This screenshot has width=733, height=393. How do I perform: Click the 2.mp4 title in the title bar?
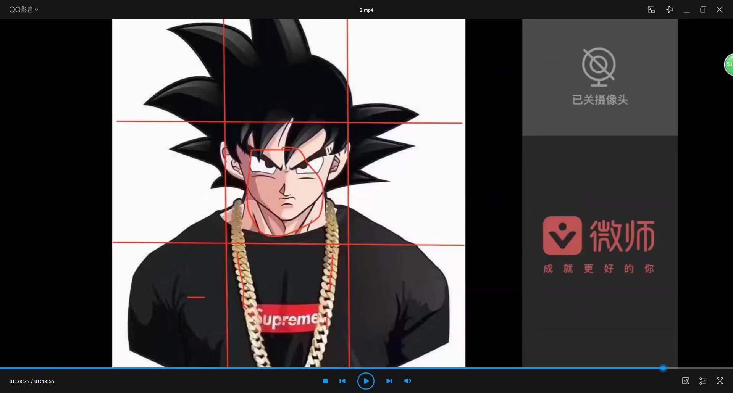[366, 10]
